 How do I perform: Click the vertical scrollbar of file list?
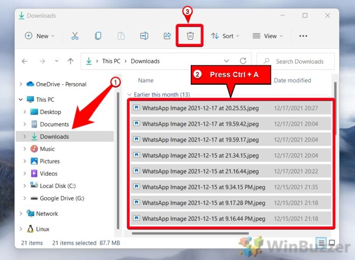point(335,108)
